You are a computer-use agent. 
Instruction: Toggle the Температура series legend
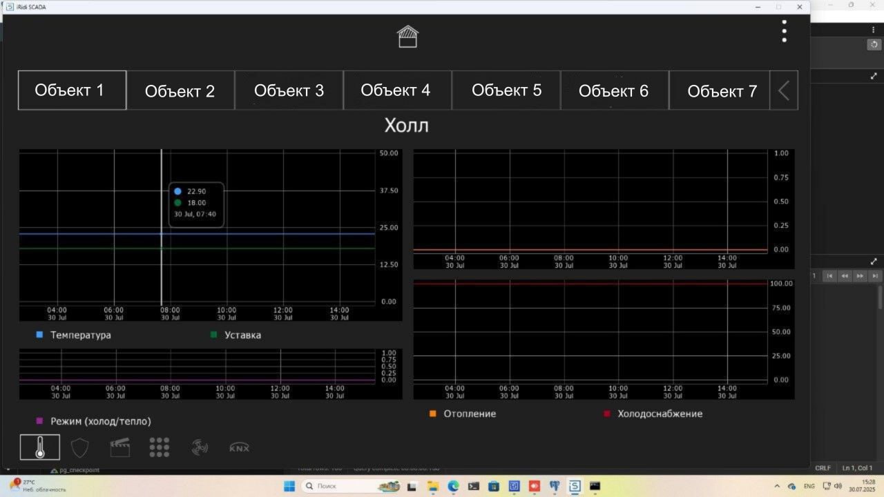(73, 335)
